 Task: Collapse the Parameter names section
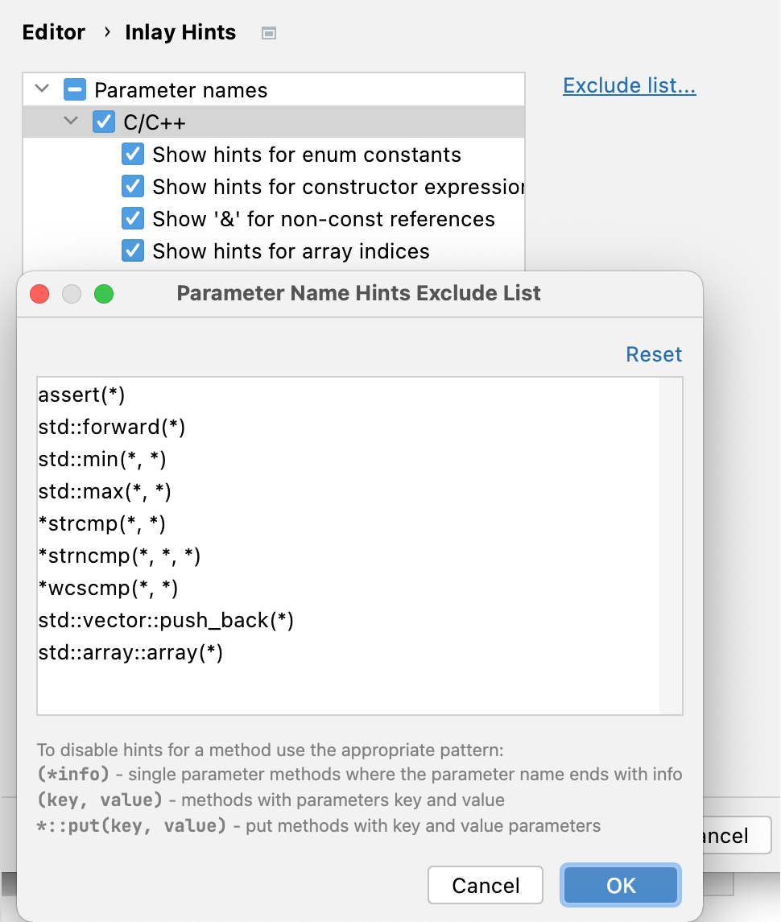tap(41, 89)
